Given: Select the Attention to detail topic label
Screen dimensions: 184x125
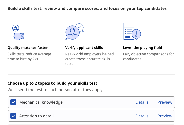Looking at the screenshot, I should [x=36, y=116].
